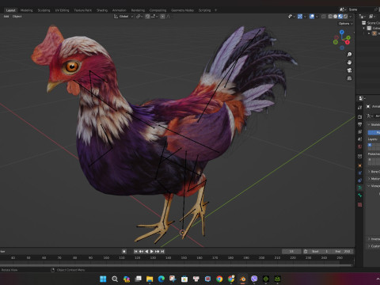380x285 pixels.
Task: Click the pan hand viewport button
Action: (x=349, y=63)
